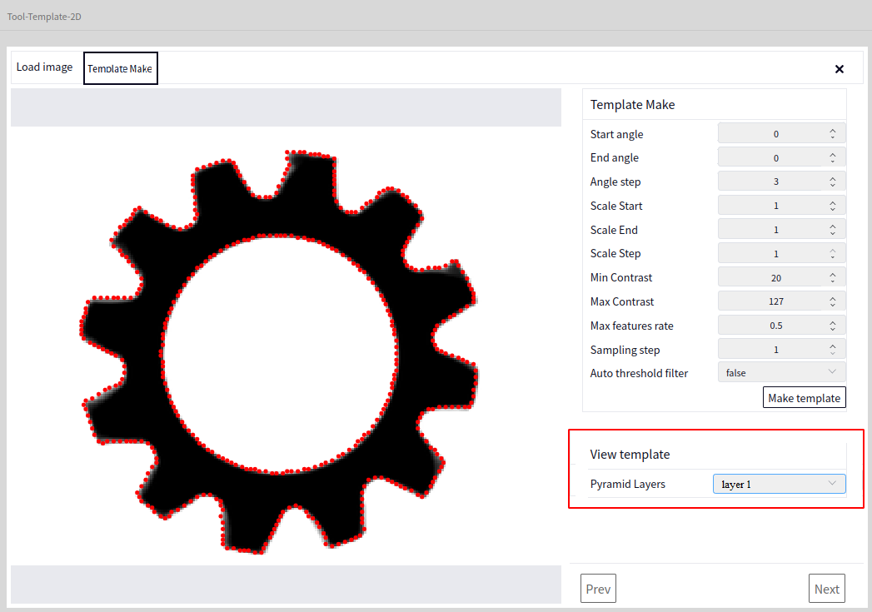Viewport: 872px width, 612px height.
Task: Open the Template Make tab
Action: click(120, 68)
